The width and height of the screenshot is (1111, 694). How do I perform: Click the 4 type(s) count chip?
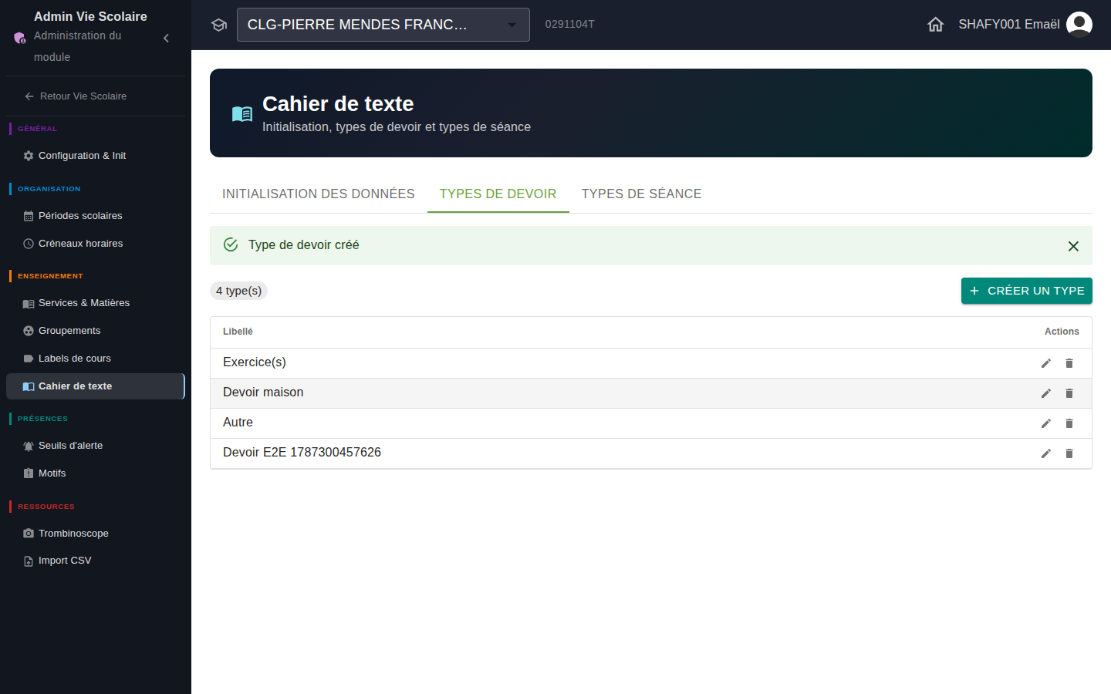238,291
